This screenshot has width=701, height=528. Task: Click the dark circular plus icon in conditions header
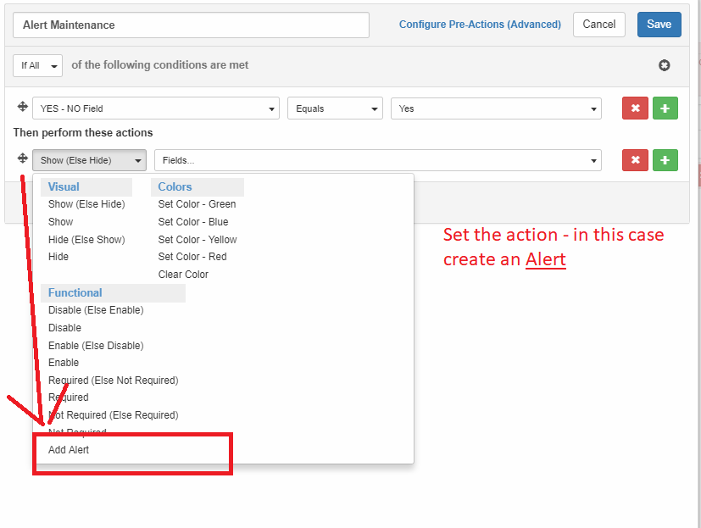pyautogui.click(x=665, y=65)
